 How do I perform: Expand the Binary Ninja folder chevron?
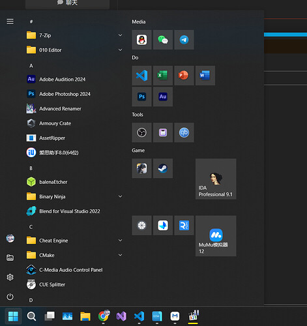pyautogui.click(x=120, y=196)
